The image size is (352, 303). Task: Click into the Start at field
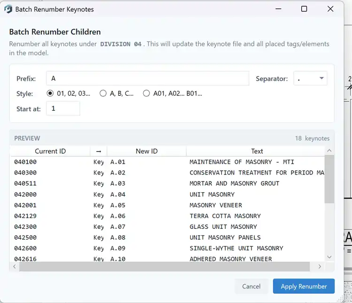(x=63, y=108)
